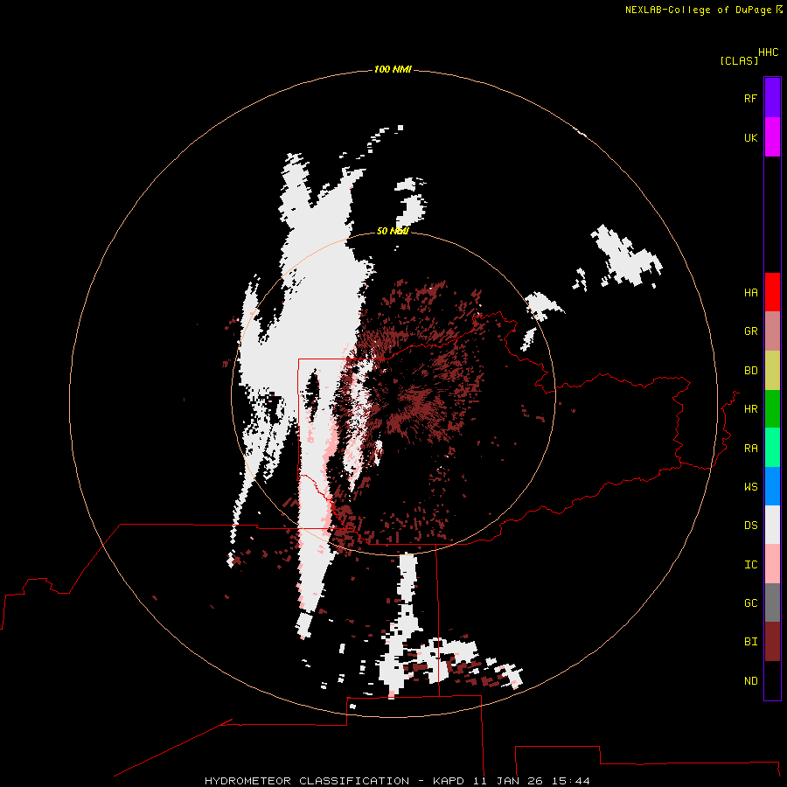Click the WS legend label
Screen dimensions: 787x787
point(750,487)
